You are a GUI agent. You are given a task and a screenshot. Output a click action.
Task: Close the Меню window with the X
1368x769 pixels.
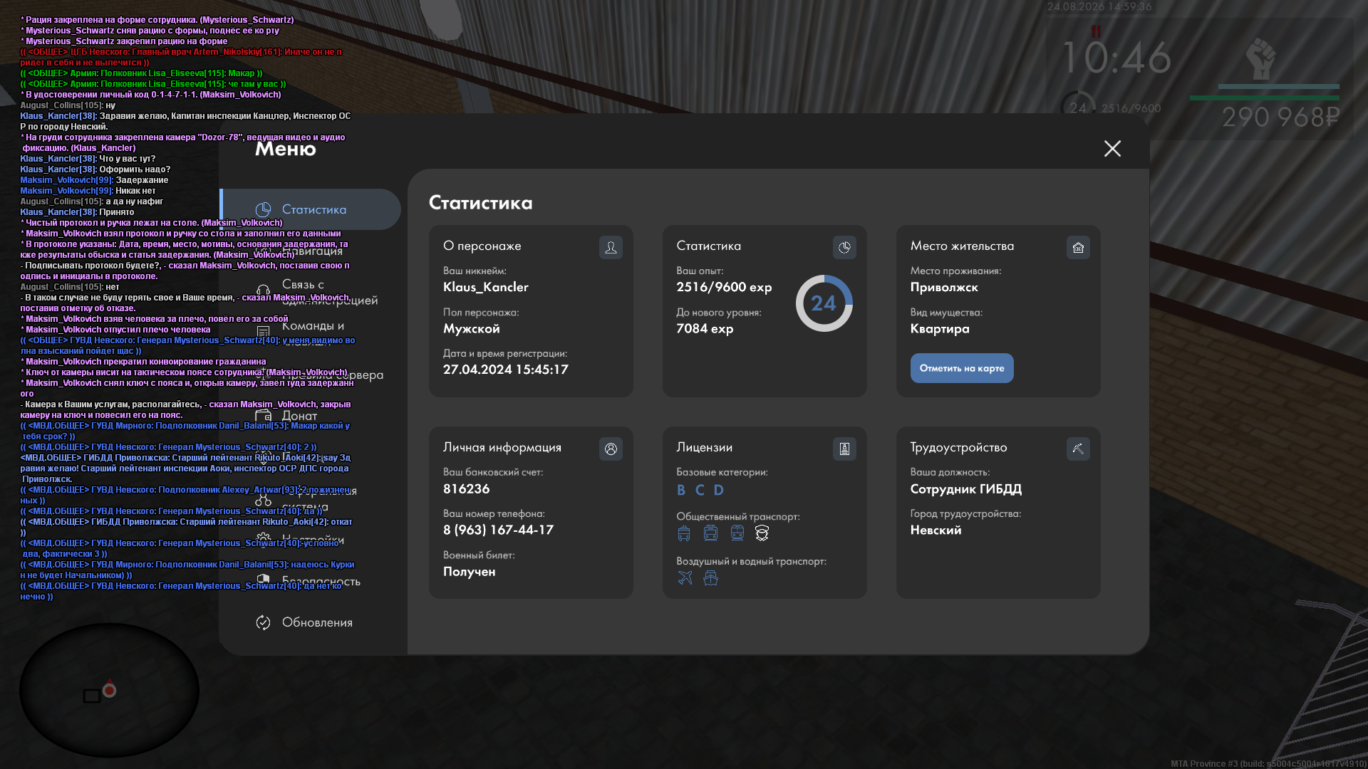1112,148
